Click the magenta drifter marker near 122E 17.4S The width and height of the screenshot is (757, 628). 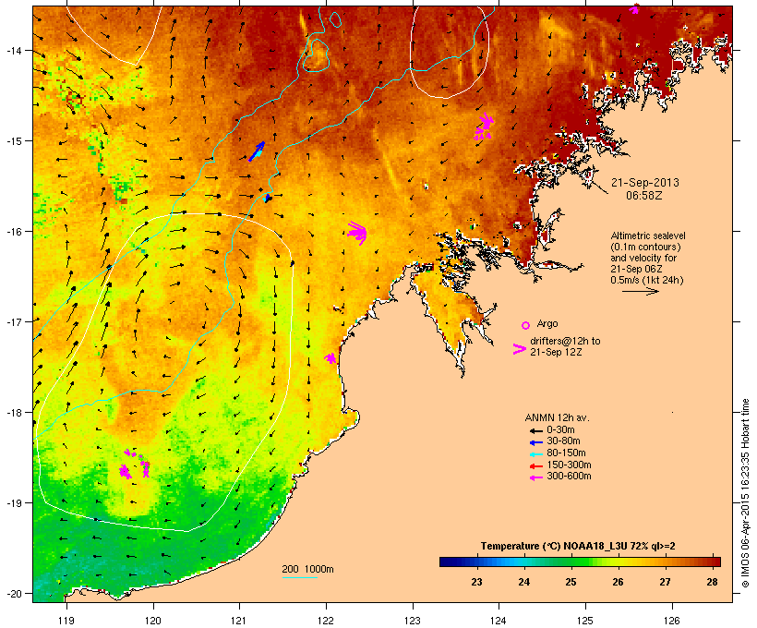point(330,358)
